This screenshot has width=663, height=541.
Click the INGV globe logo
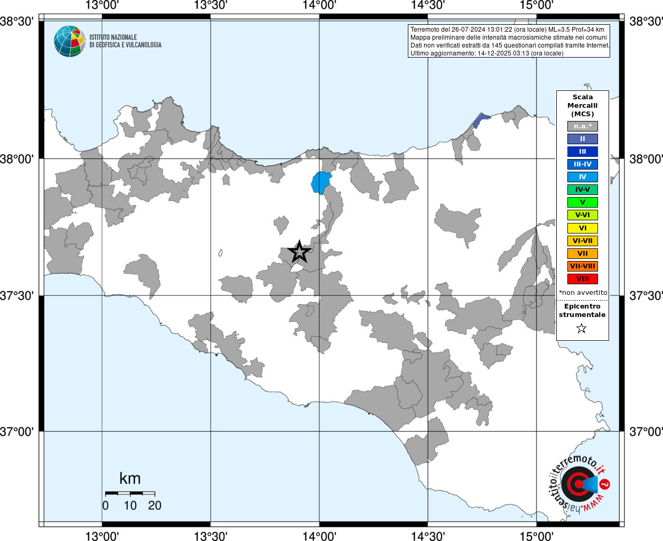point(69,41)
